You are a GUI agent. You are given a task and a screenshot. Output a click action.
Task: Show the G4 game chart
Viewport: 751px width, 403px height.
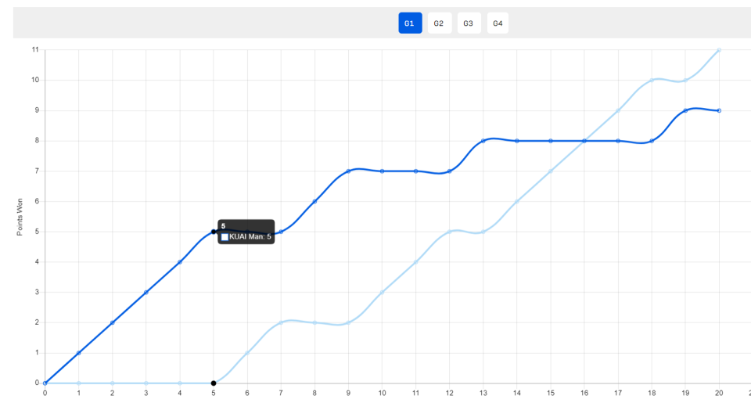click(x=498, y=23)
